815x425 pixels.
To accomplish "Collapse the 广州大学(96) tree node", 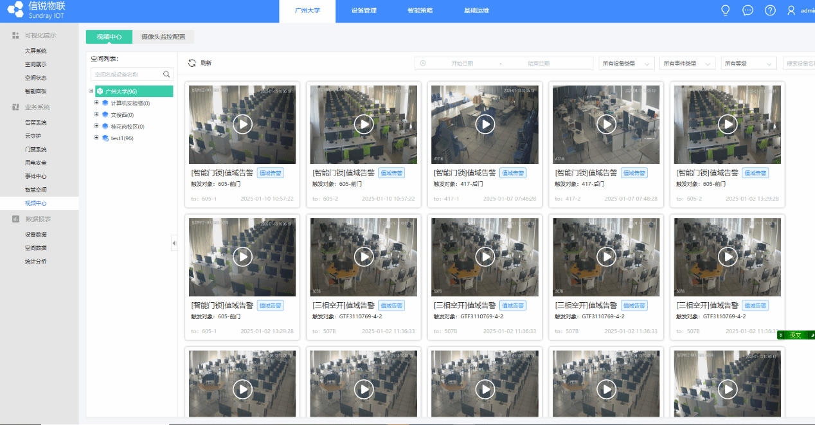I will tap(91, 91).
